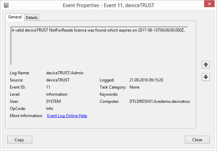
Task: Open the Details tab
Action: pyautogui.click(x=32, y=17)
